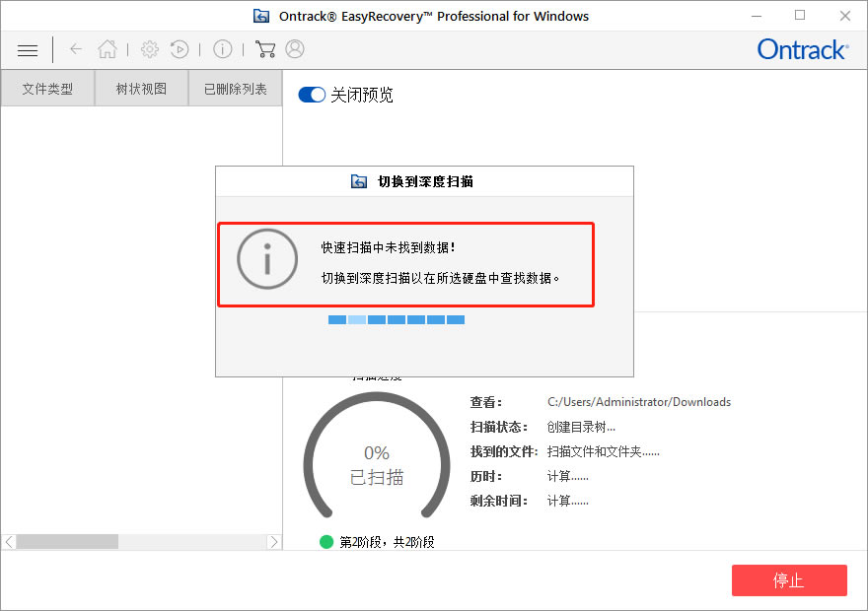Click the blue progress indicator in dialog
This screenshot has width=868, height=611.
pos(397,319)
